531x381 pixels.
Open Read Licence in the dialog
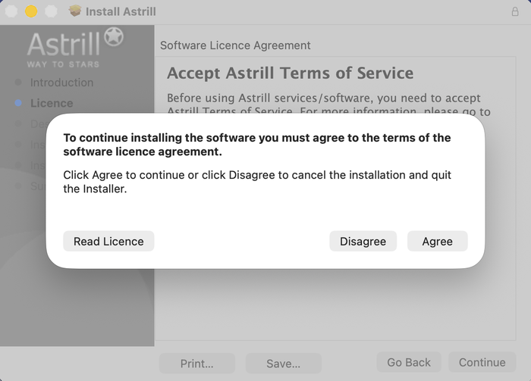[108, 241]
